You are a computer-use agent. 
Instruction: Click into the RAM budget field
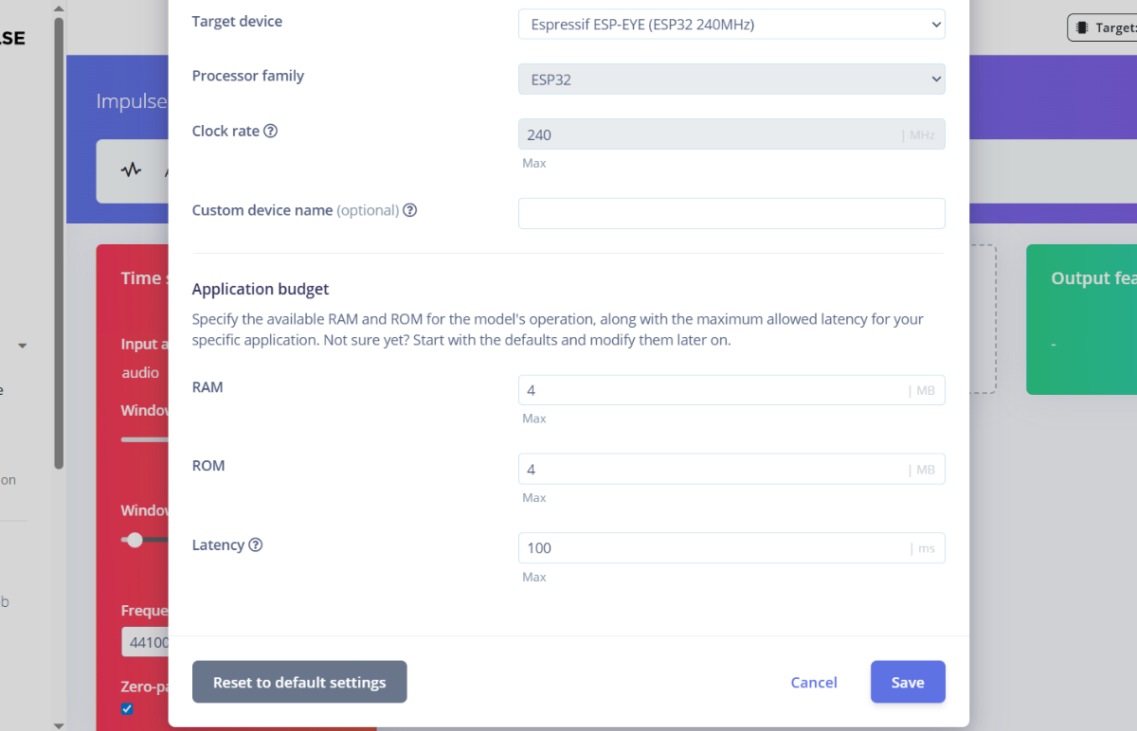pyautogui.click(x=711, y=390)
